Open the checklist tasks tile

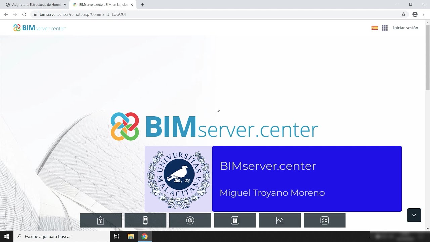pyautogui.click(x=325, y=220)
